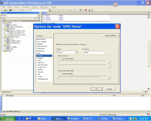Click the workspace column settings icon beside Files
The height and width of the screenshot is (121, 151).
39,18
